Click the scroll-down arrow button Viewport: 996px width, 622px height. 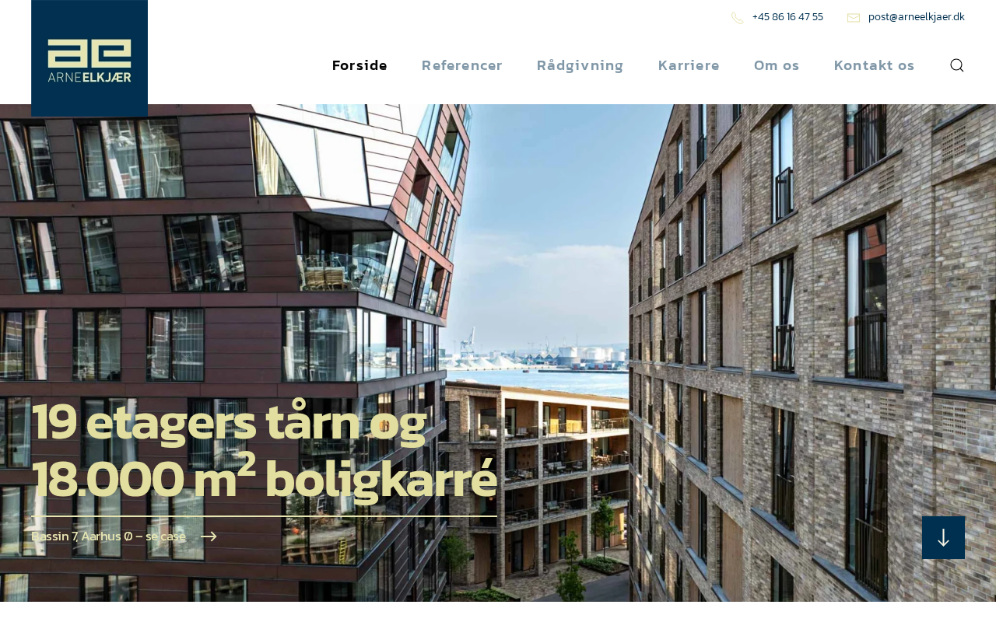(943, 537)
